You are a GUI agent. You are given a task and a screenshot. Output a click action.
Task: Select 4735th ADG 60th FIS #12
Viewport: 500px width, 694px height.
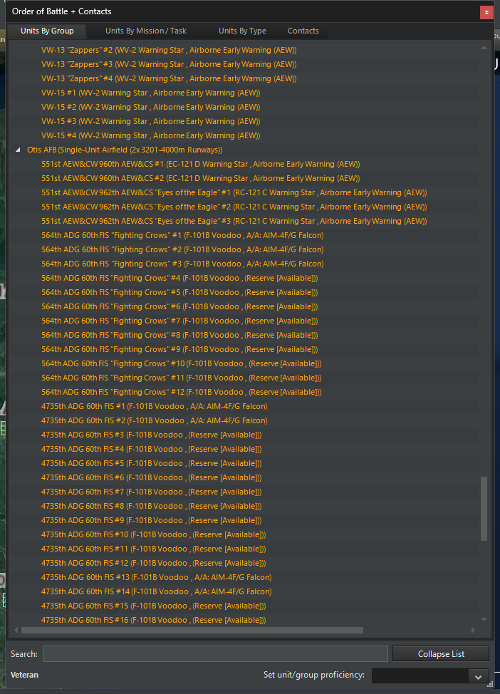click(x=154, y=563)
